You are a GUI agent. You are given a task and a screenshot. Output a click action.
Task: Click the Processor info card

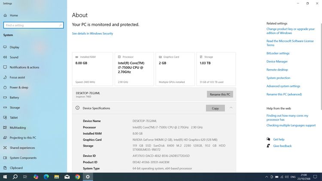[134, 69]
